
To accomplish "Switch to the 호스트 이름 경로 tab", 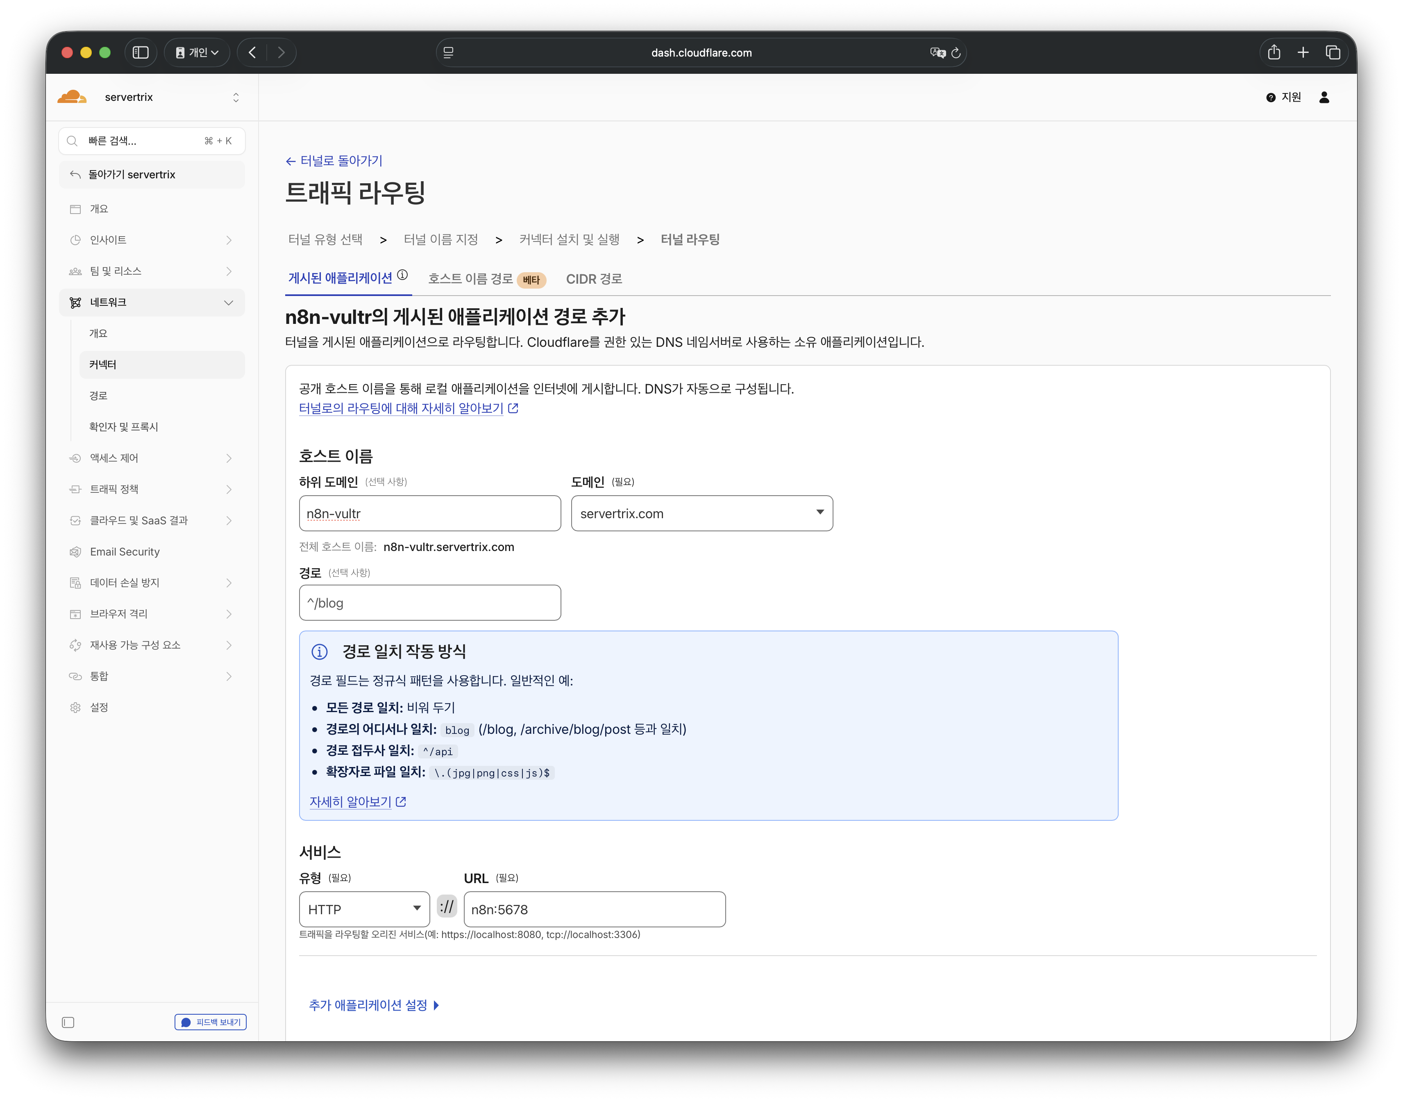I will [x=487, y=279].
